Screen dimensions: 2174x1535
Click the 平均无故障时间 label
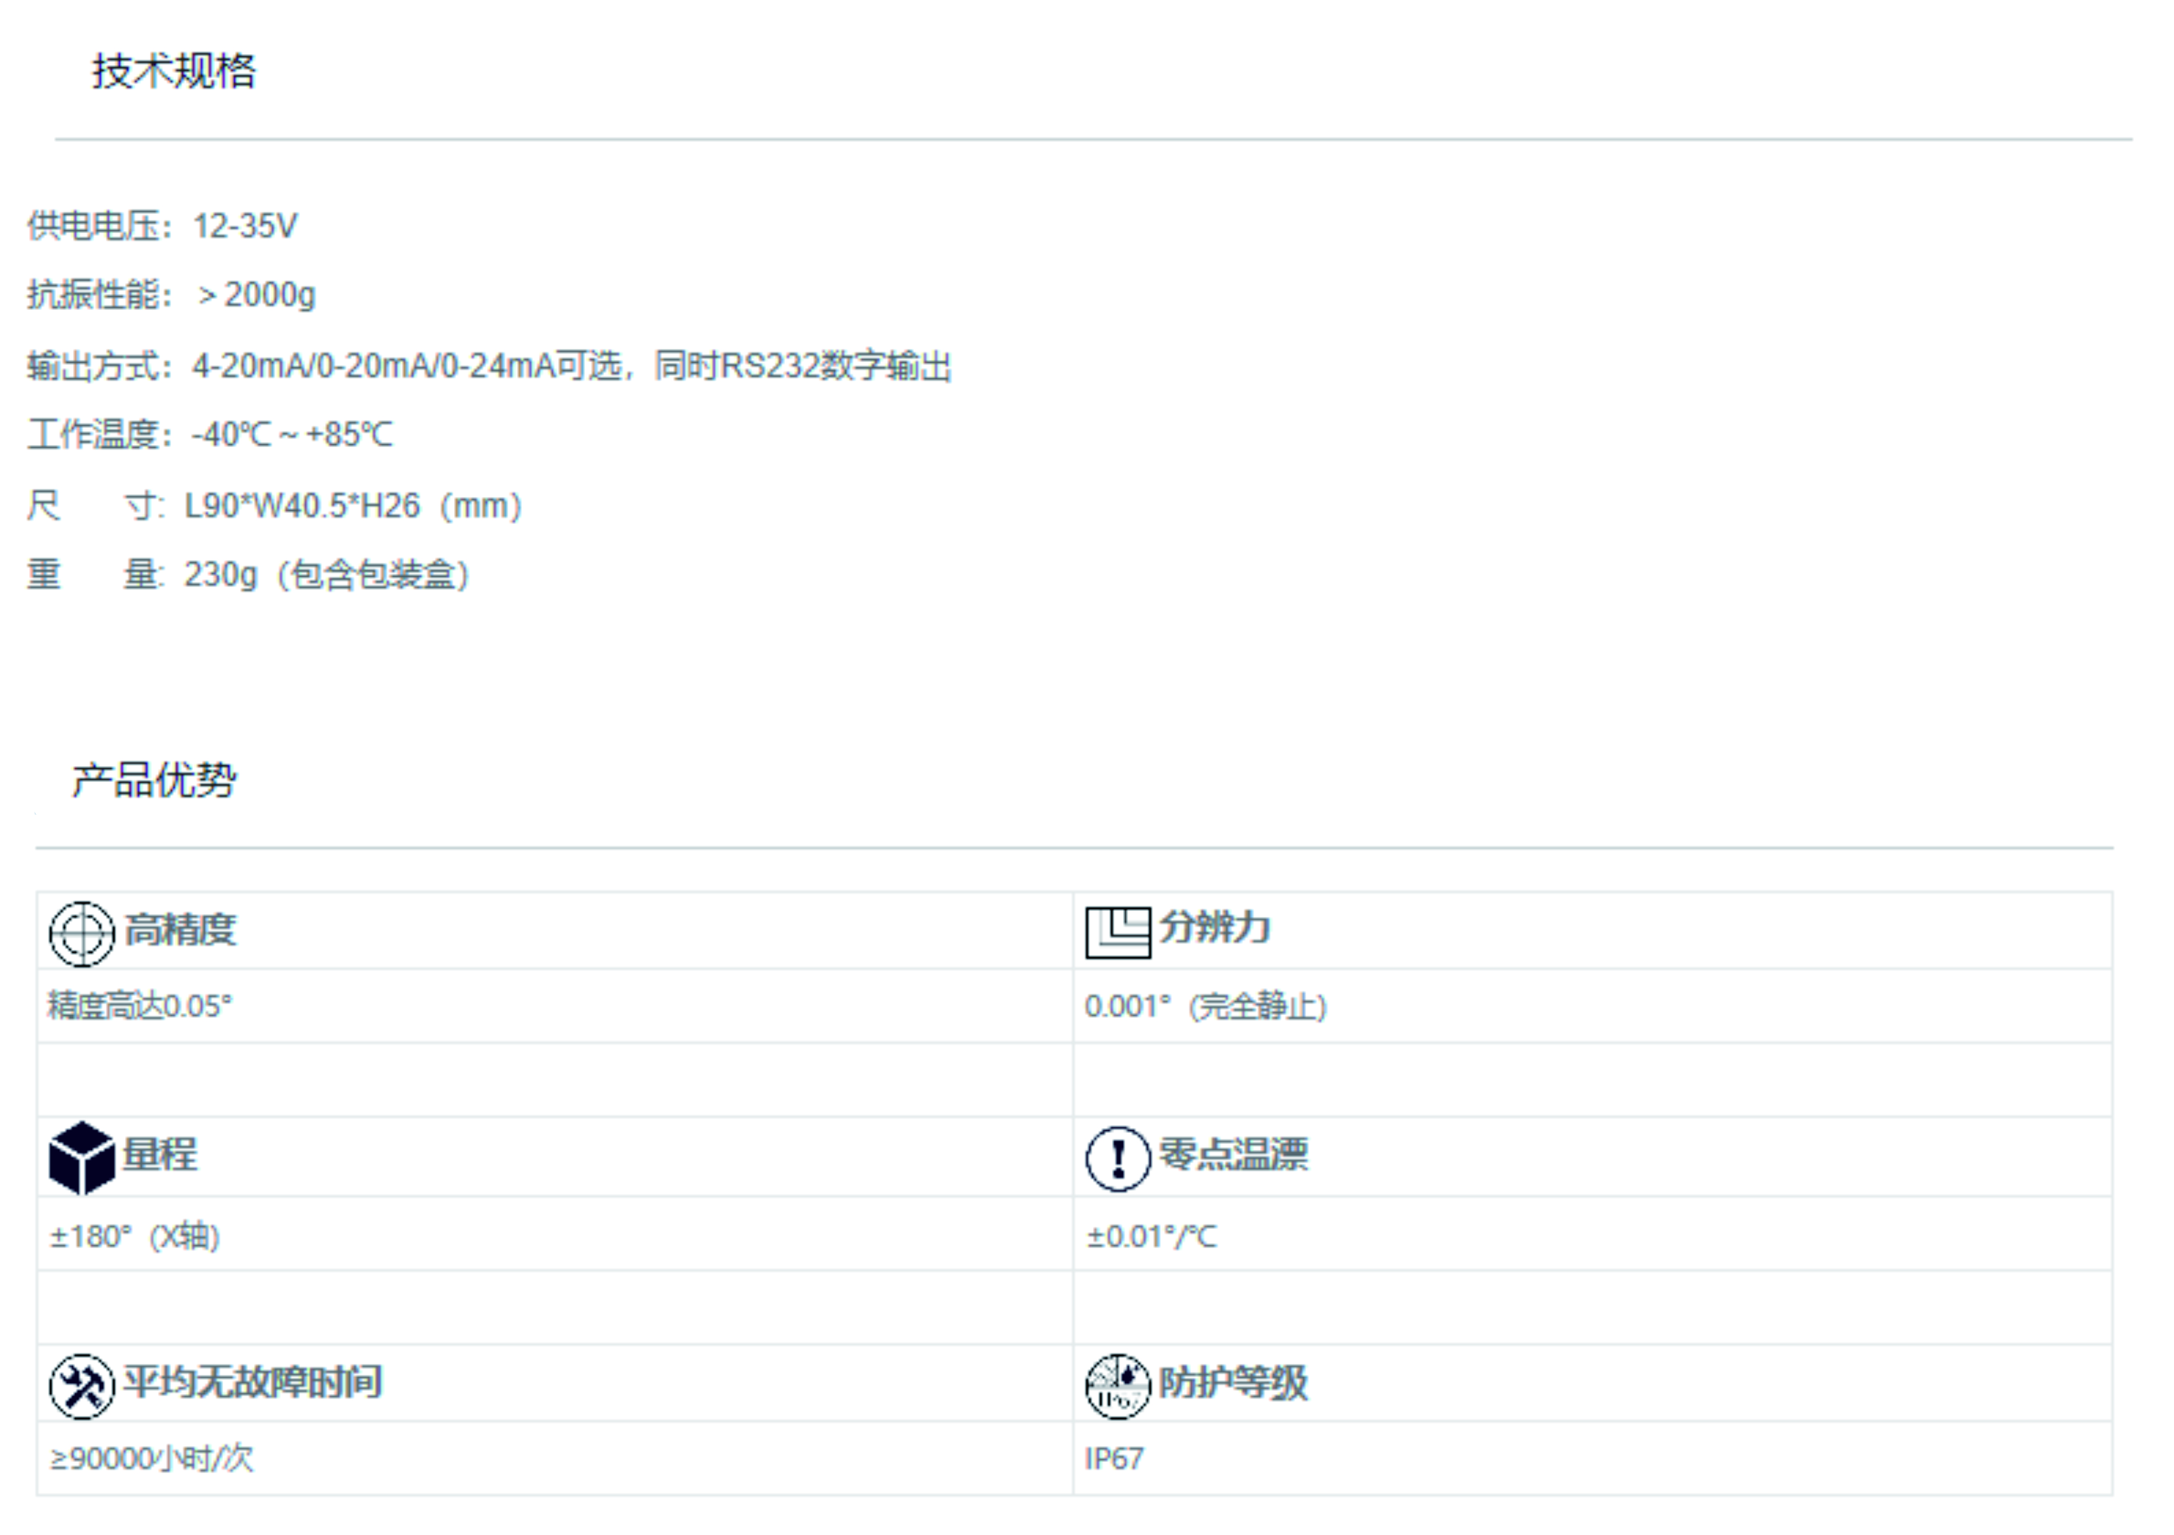click(x=253, y=1381)
